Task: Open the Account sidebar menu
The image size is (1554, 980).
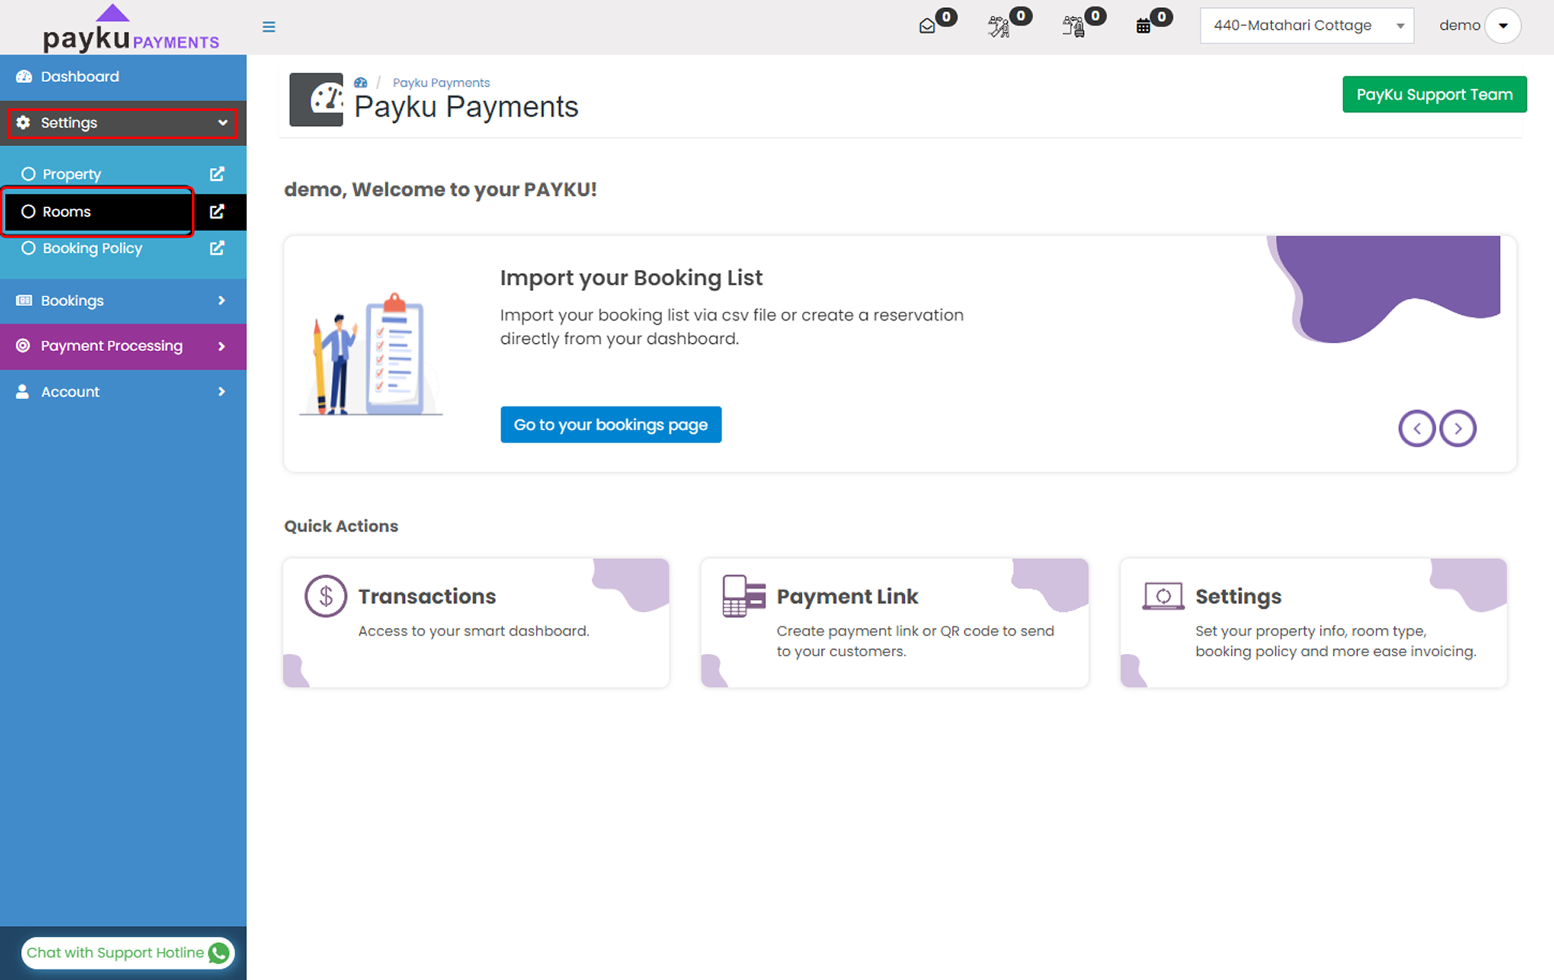Action: (x=123, y=392)
